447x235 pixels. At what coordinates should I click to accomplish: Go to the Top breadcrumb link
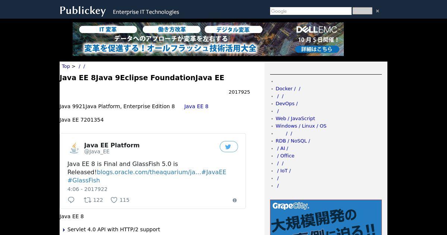point(66,66)
